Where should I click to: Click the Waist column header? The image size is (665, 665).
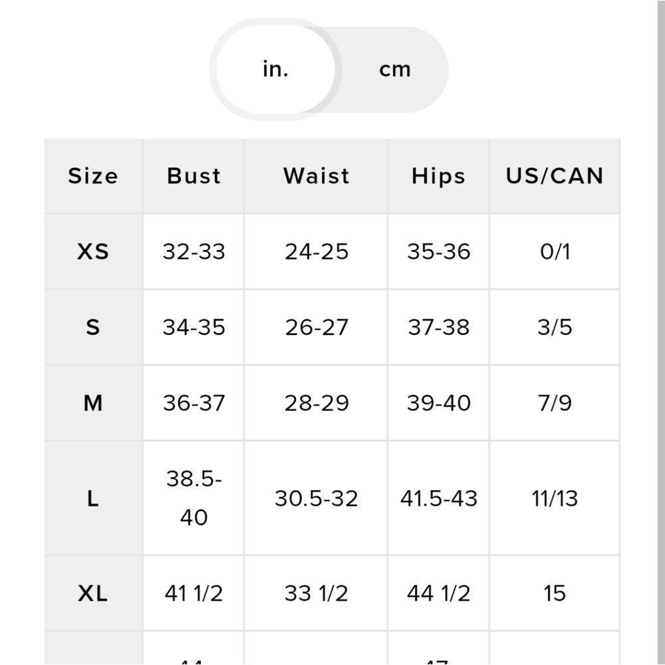pyautogui.click(x=316, y=176)
